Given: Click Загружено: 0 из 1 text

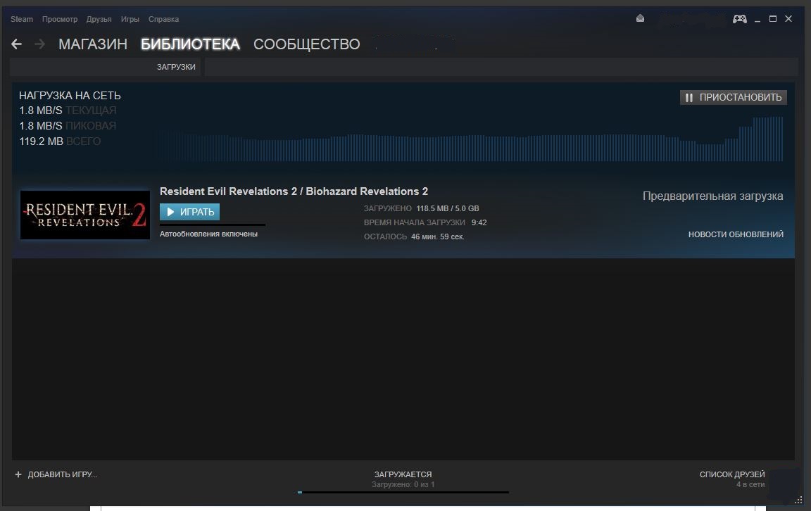Looking at the screenshot, I should (x=403, y=485).
